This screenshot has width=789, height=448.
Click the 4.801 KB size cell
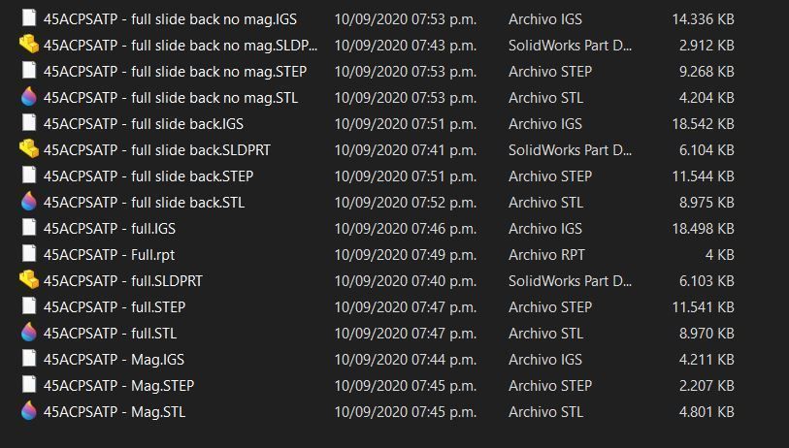704,411
